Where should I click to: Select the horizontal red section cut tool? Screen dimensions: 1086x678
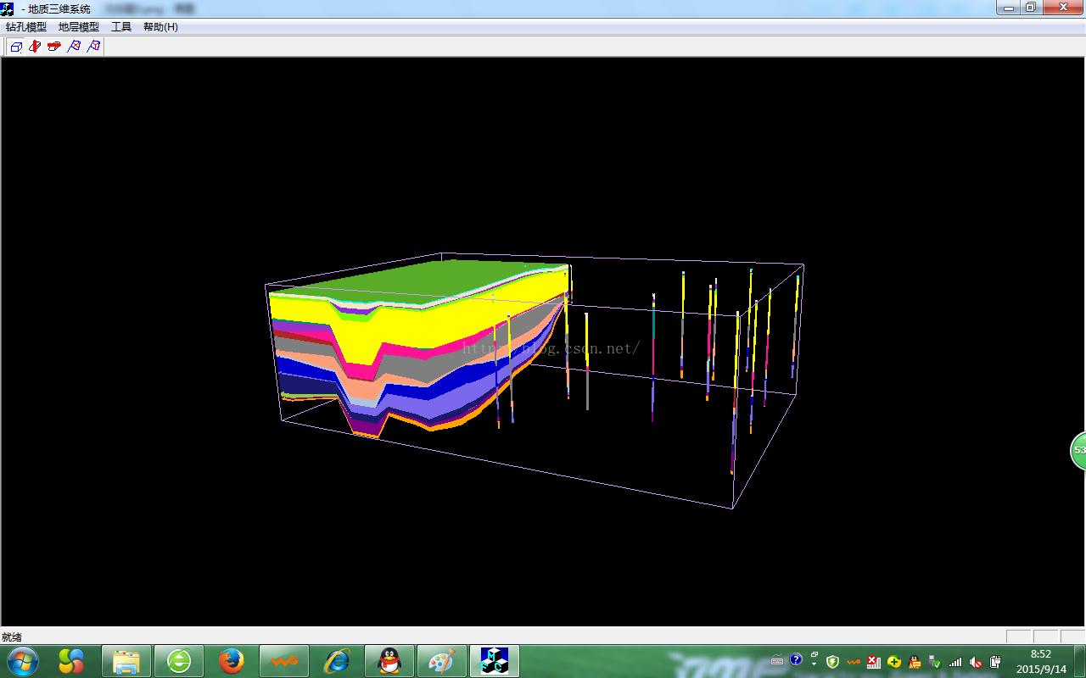(54, 47)
